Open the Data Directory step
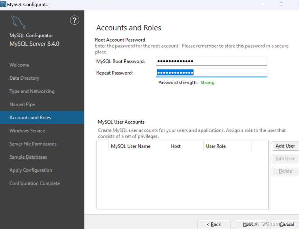This screenshot has width=299, height=229. click(24, 78)
